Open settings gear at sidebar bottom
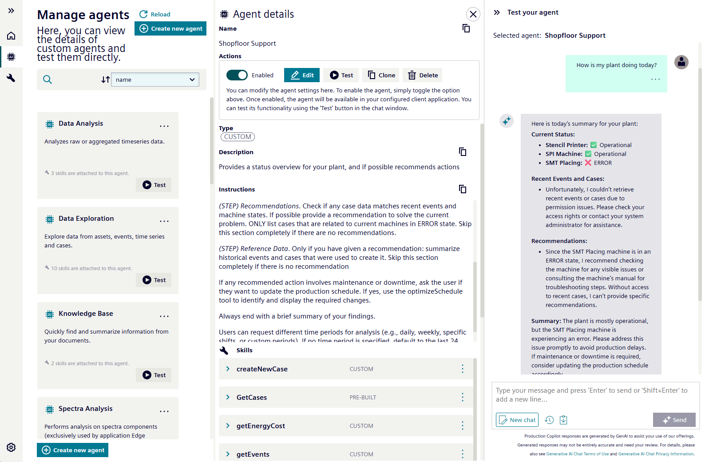 11,447
